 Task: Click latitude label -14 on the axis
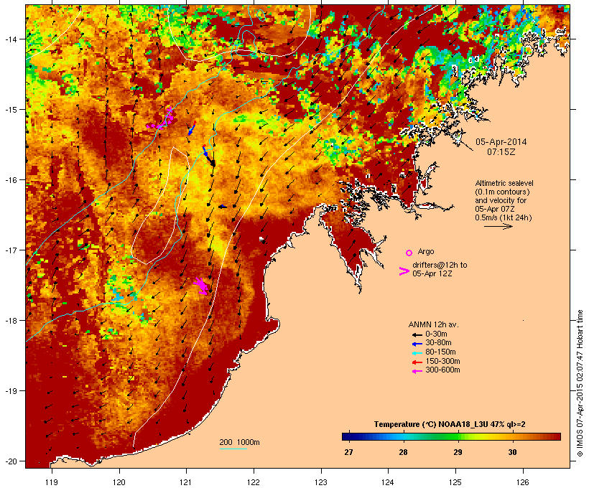point(10,39)
